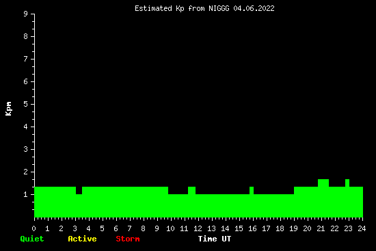This screenshot has width=376, height=251.
Task: Click the Kp value 3 on vertical axis
Action: pyautogui.click(x=26, y=149)
